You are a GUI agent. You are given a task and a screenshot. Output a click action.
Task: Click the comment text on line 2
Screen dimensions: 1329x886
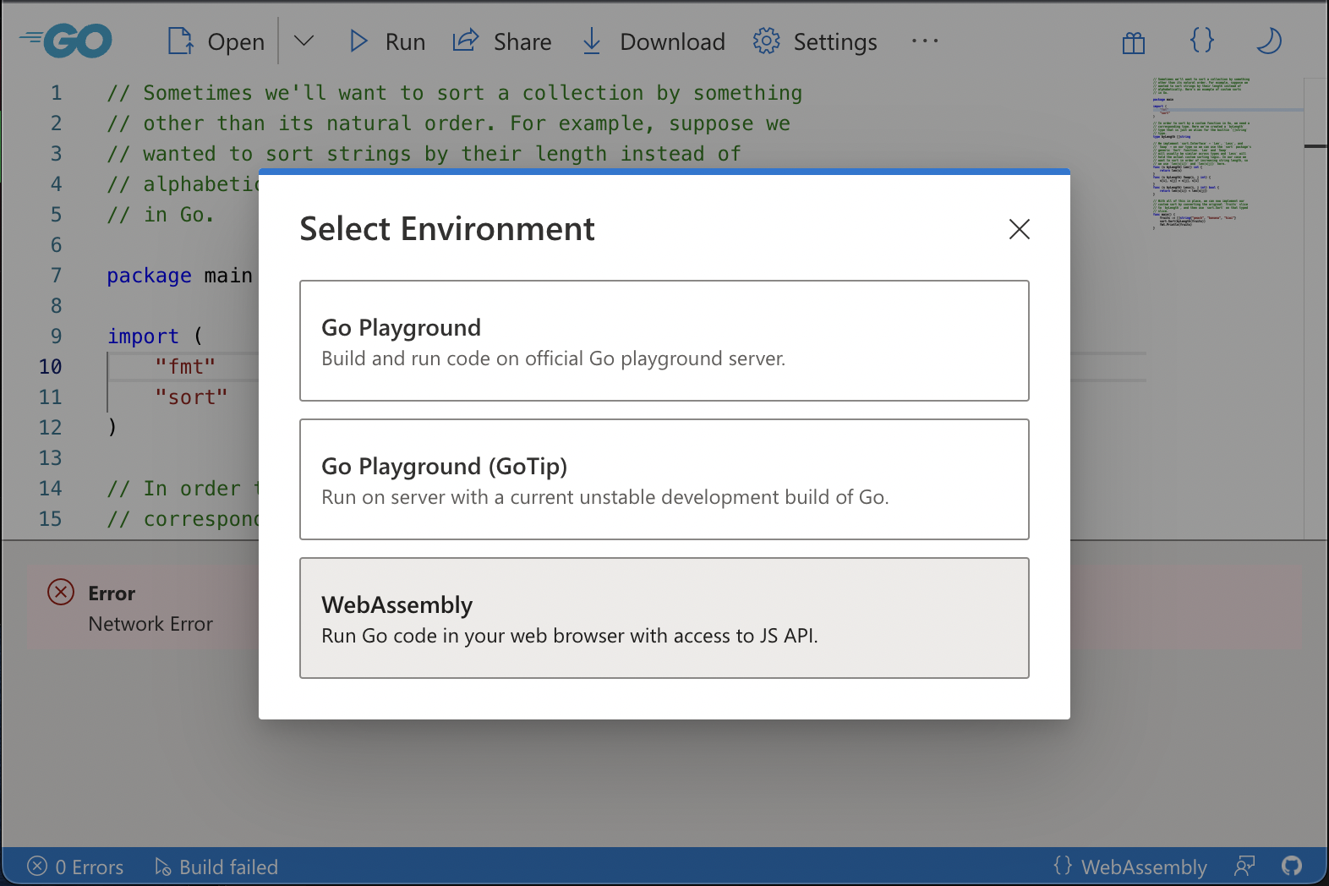449,123
